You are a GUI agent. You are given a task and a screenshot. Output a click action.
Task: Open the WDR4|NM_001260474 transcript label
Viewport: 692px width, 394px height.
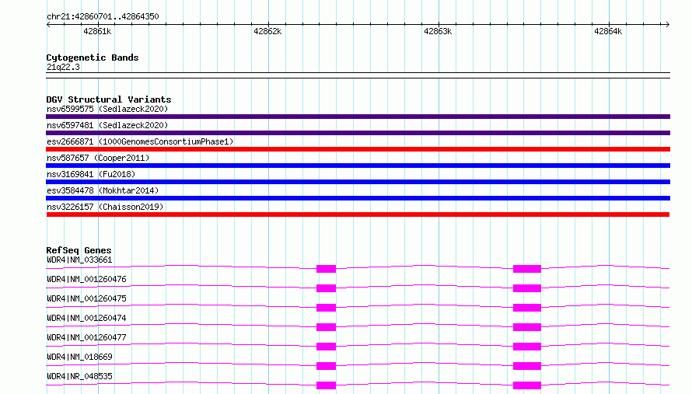click(x=86, y=318)
